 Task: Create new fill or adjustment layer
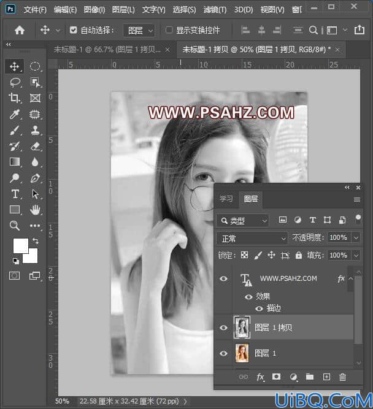coord(293,377)
